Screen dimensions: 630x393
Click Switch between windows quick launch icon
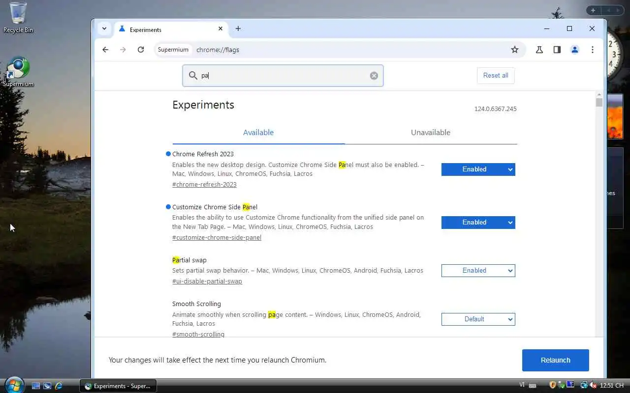(47, 386)
